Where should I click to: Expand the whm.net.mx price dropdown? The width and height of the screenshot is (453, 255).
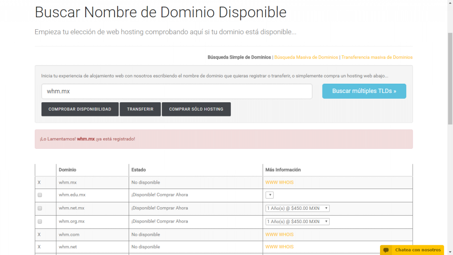click(x=297, y=208)
